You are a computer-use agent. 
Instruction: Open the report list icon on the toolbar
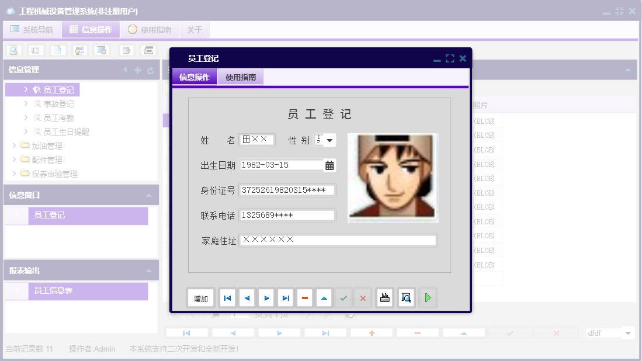[34, 50]
